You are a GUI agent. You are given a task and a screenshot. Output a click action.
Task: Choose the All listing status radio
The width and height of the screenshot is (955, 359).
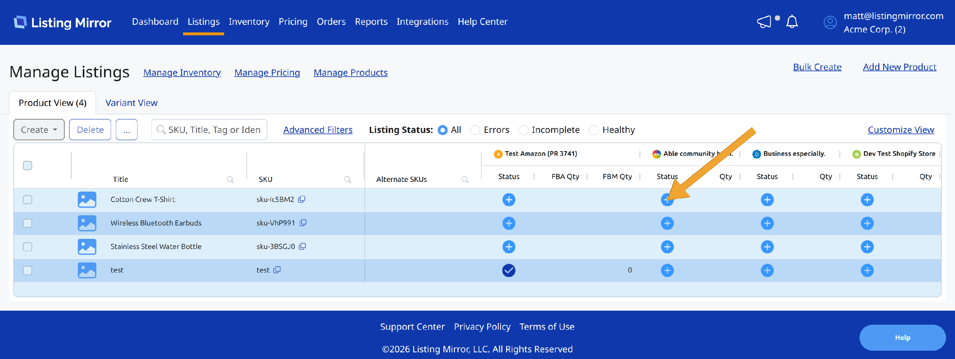pos(442,130)
